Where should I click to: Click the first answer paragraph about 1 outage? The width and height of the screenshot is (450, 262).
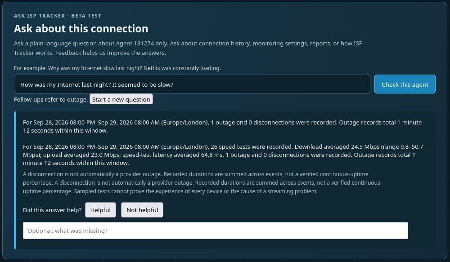pos(222,126)
